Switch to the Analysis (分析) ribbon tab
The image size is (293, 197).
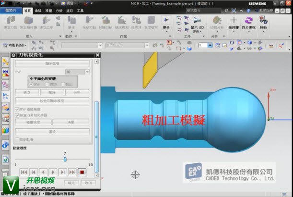59,10
